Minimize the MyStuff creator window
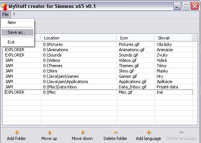The height and width of the screenshot is (143, 201). coord(177,6)
